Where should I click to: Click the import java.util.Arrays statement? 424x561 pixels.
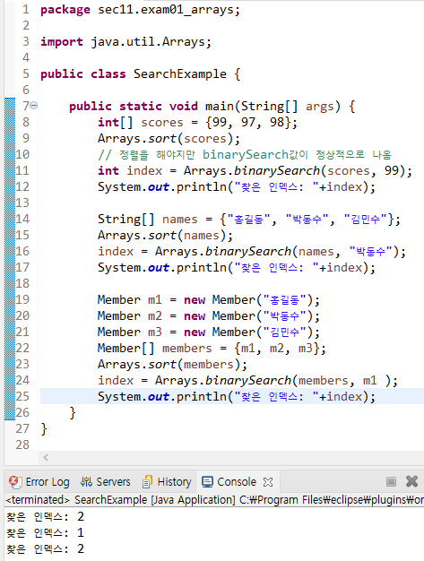pyautogui.click(x=125, y=42)
